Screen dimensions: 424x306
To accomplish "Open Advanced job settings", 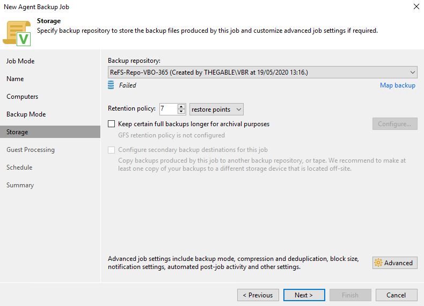I will point(395,263).
